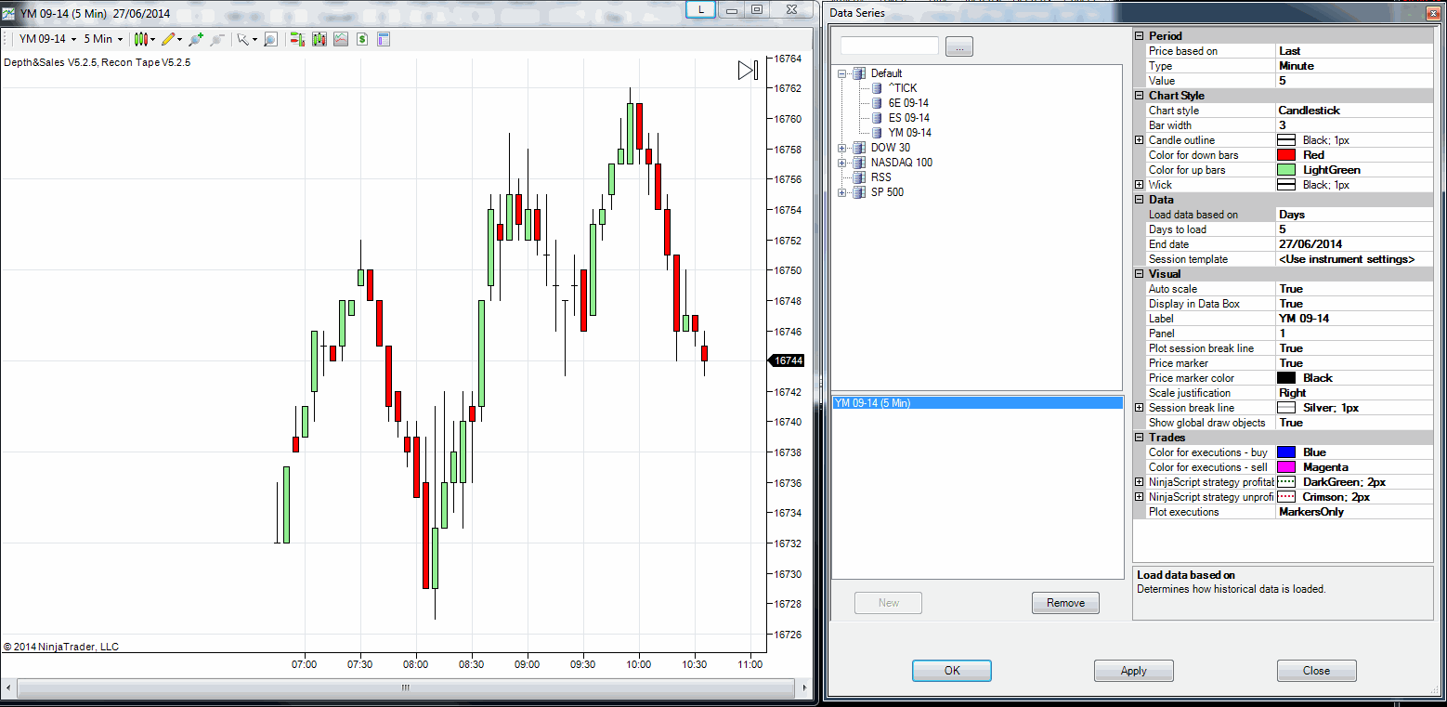Collapse the Default instrument list

pos(842,73)
